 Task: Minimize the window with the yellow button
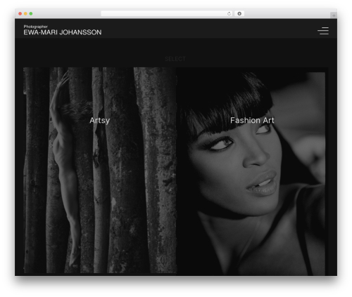pos(25,13)
